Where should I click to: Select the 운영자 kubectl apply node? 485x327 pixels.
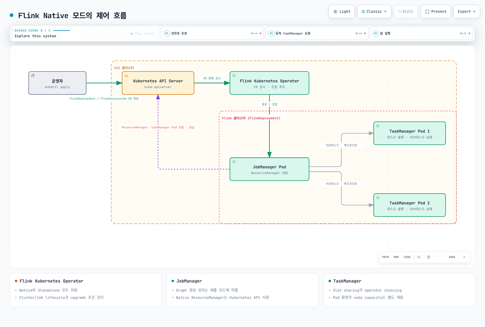pyautogui.click(x=57, y=83)
